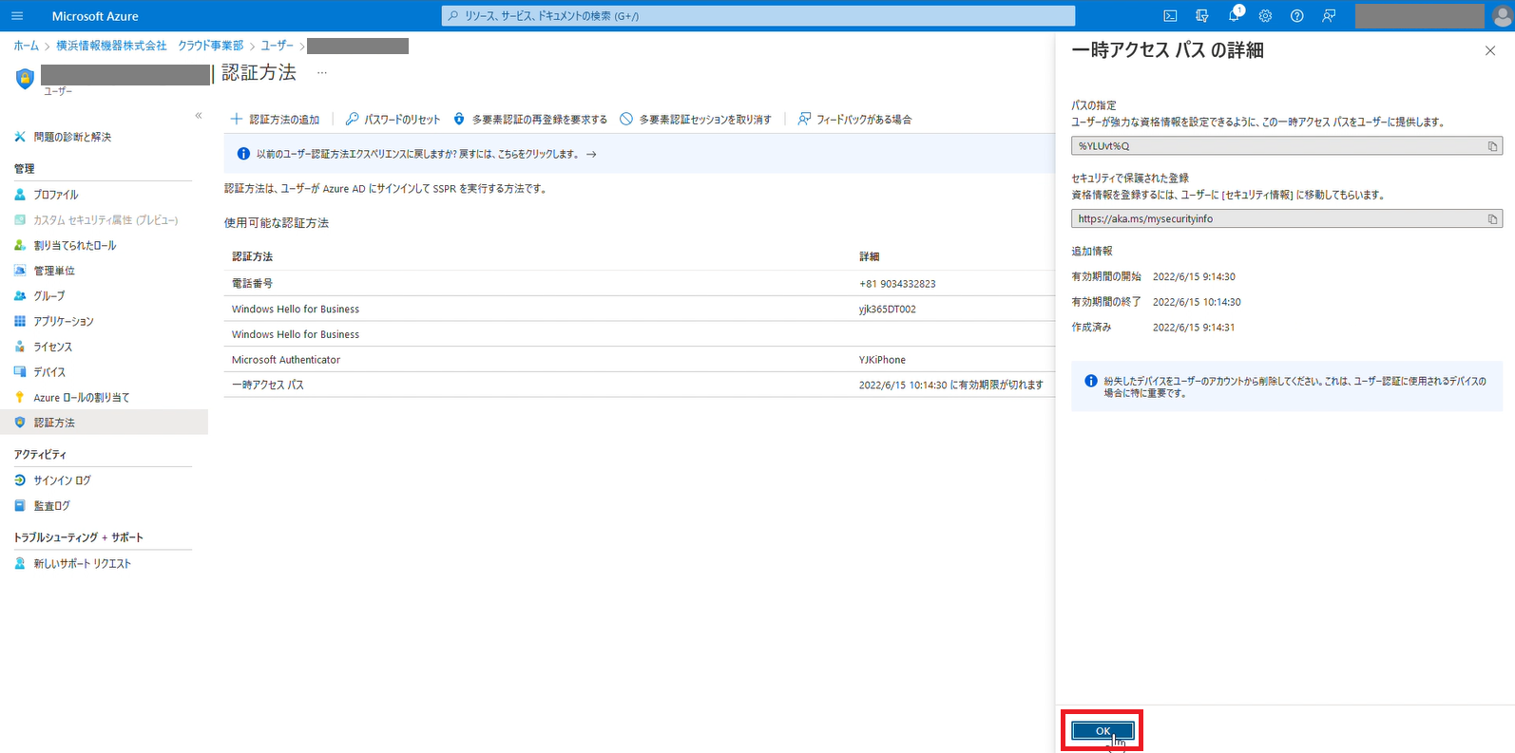Click the 認証方法の追加 button
The height and width of the screenshot is (753, 1515).
[276, 120]
